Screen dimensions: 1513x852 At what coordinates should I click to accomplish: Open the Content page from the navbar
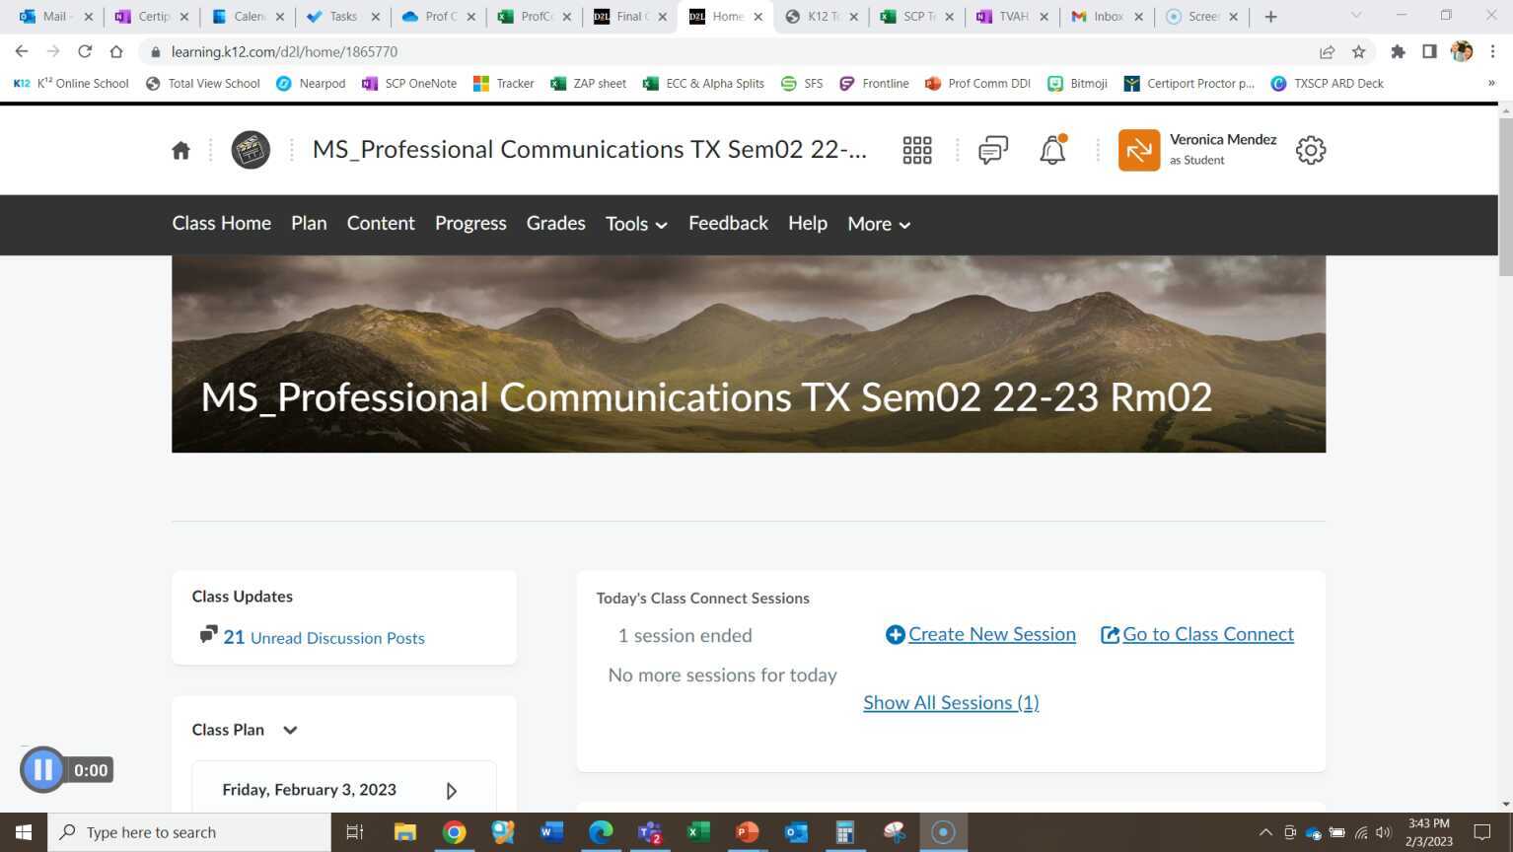[x=381, y=223]
